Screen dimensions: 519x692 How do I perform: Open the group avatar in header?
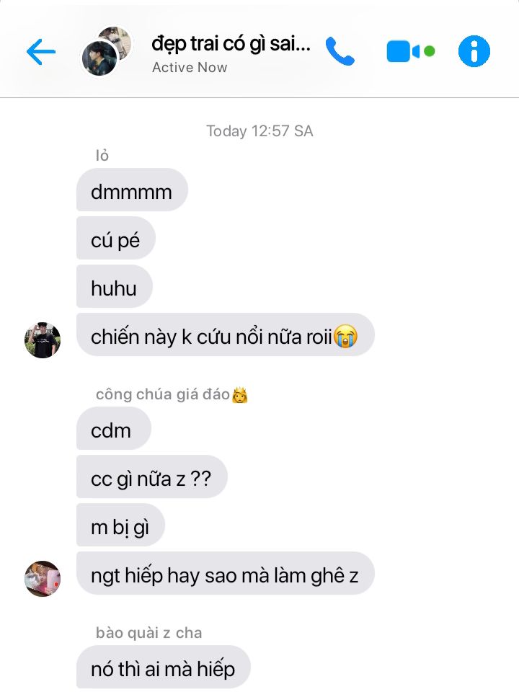(107, 50)
